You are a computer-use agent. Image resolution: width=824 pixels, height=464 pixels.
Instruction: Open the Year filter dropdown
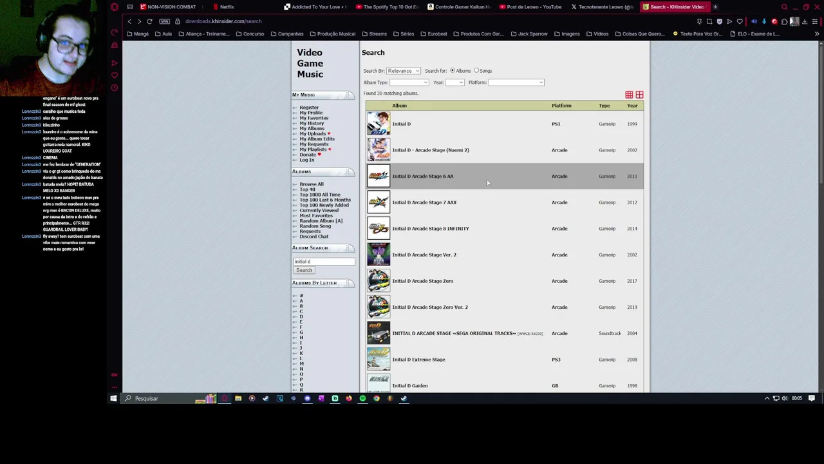(454, 82)
